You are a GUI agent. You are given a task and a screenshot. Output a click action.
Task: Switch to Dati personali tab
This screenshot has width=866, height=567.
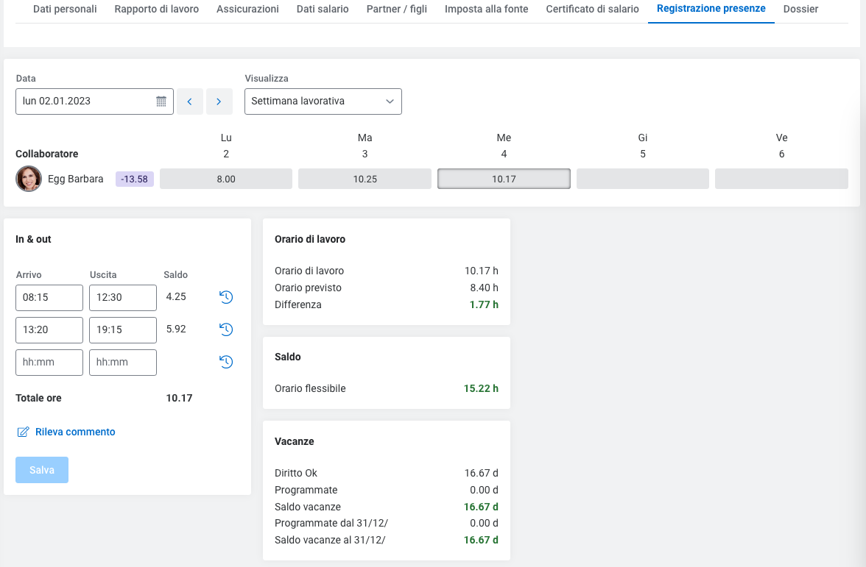pyautogui.click(x=65, y=10)
